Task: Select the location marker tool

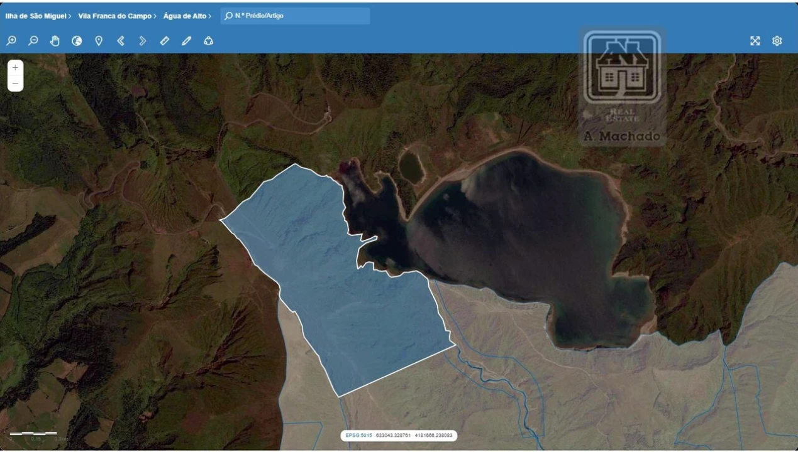Action: tap(98, 40)
